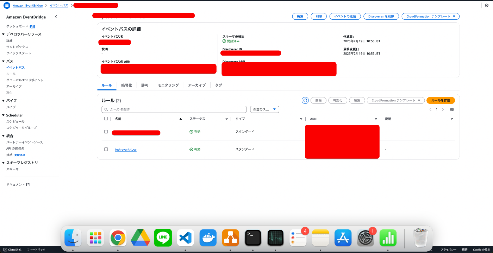
Task: Open API の送信先 in sidebar
Action: (15, 148)
